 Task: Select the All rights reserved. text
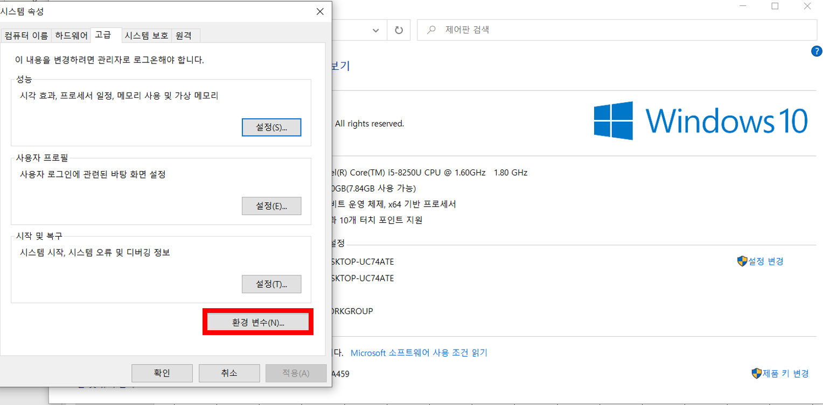(369, 124)
